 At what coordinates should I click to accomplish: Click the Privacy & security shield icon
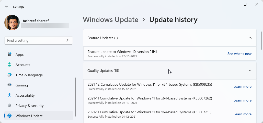[x=10, y=106]
